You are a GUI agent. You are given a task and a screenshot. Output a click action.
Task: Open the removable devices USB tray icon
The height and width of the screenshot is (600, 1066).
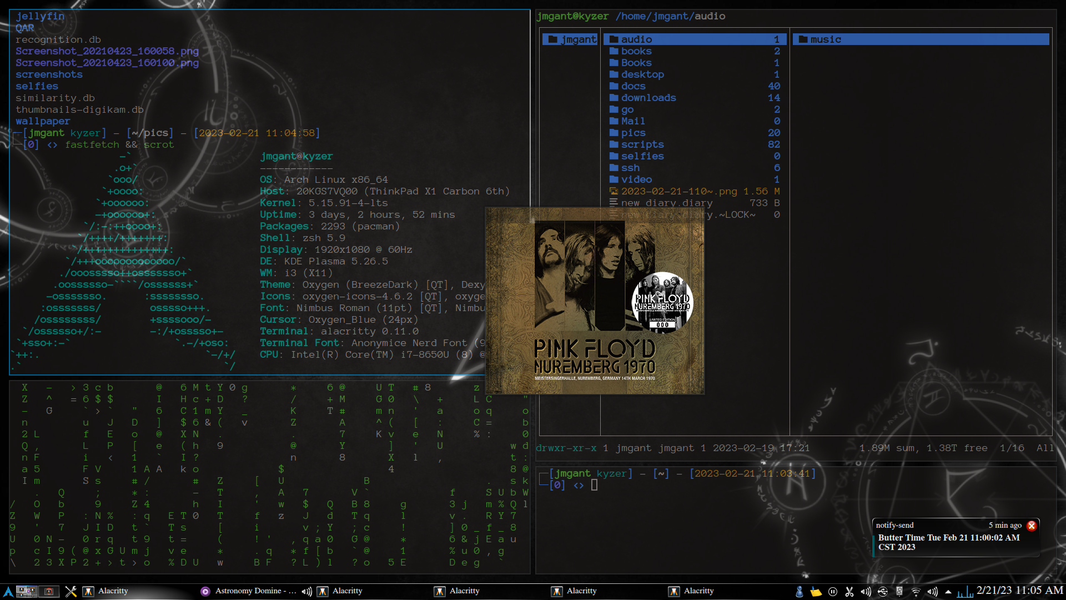883,591
